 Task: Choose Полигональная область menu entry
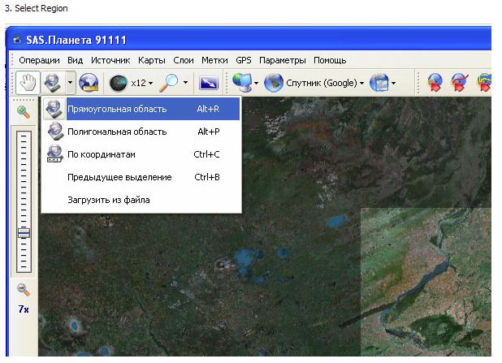(x=117, y=132)
